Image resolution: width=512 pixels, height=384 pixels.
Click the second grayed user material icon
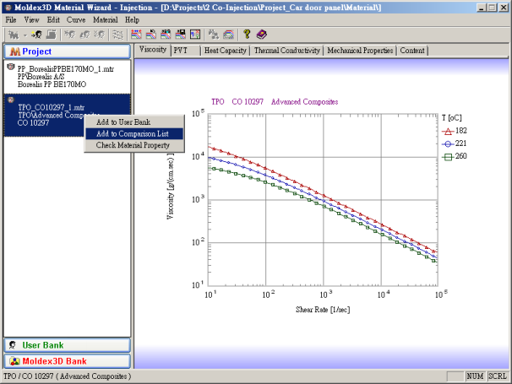tap(84, 35)
